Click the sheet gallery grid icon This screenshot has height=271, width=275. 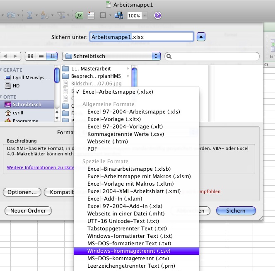pyautogui.click(x=103, y=15)
